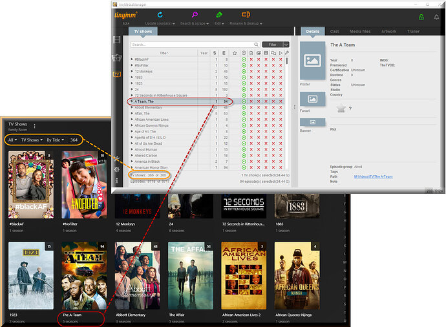Sort by the NFO file column icon
The height and width of the screenshot is (327, 446).
point(251,53)
